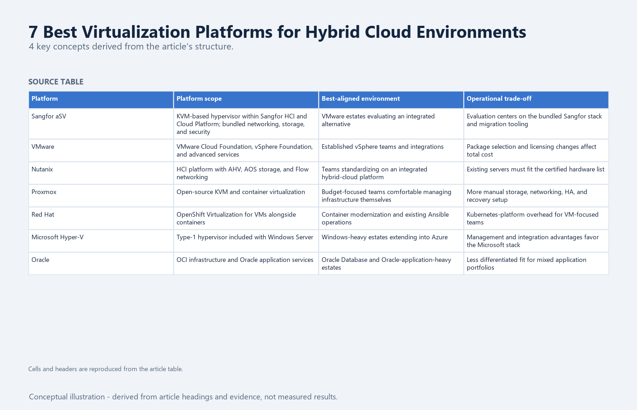Click 'Evaluation centers on the bundled Sangfor stack'
Image resolution: width=637 pixels, height=410 pixels.
pos(536,124)
